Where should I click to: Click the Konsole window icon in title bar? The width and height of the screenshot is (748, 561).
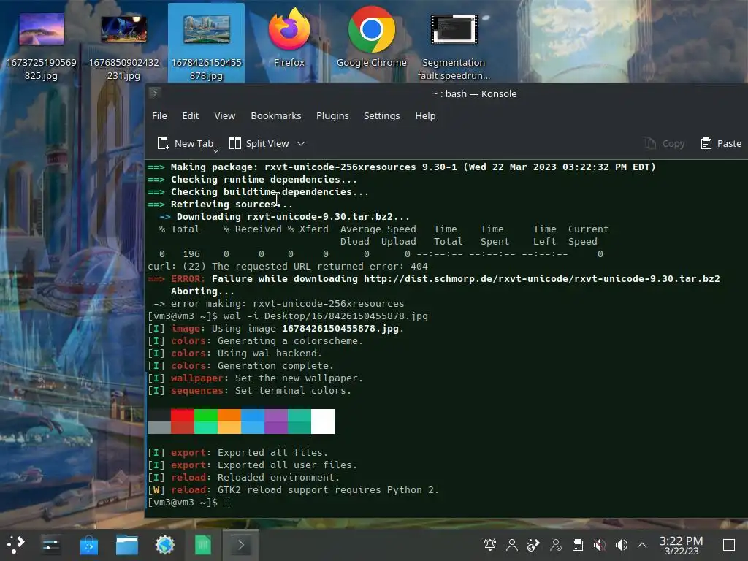(155, 93)
